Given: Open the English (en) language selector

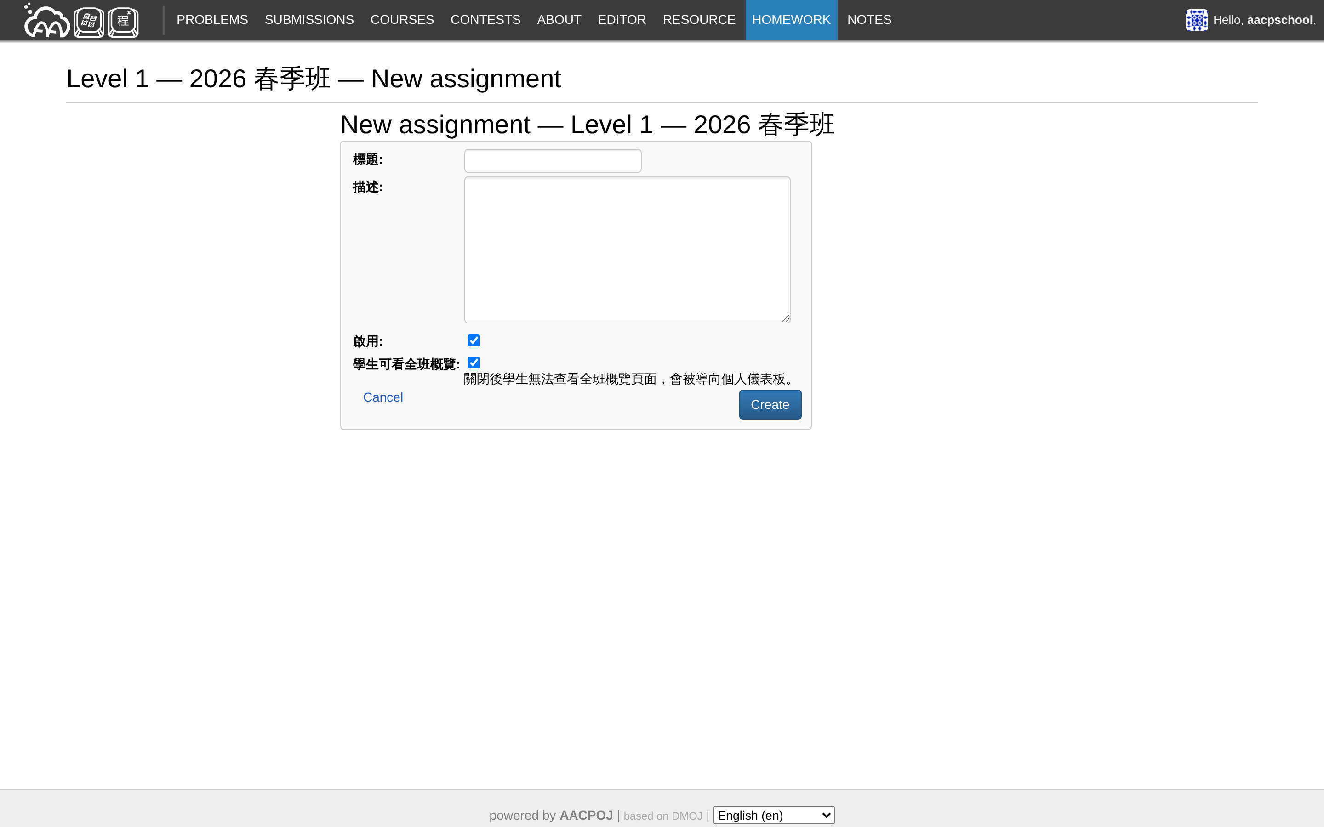Looking at the screenshot, I should click(773, 815).
